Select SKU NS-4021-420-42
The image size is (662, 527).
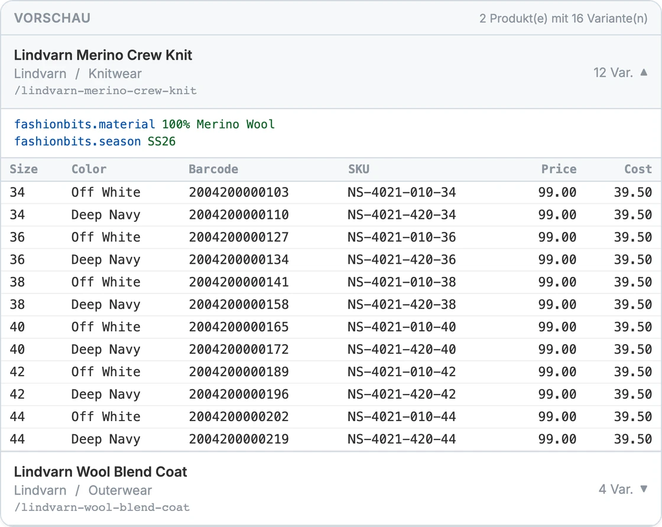402,394
